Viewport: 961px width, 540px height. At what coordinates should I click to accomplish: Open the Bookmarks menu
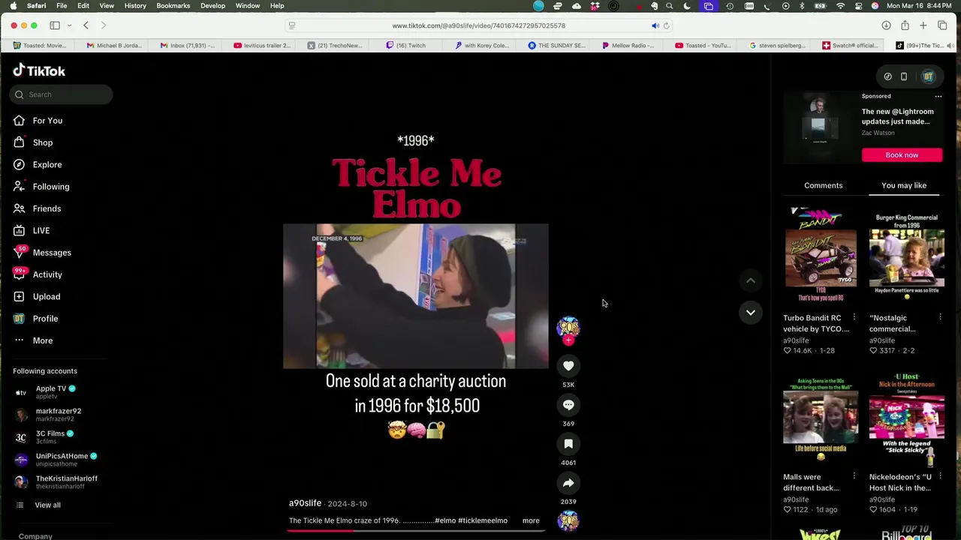click(x=173, y=6)
